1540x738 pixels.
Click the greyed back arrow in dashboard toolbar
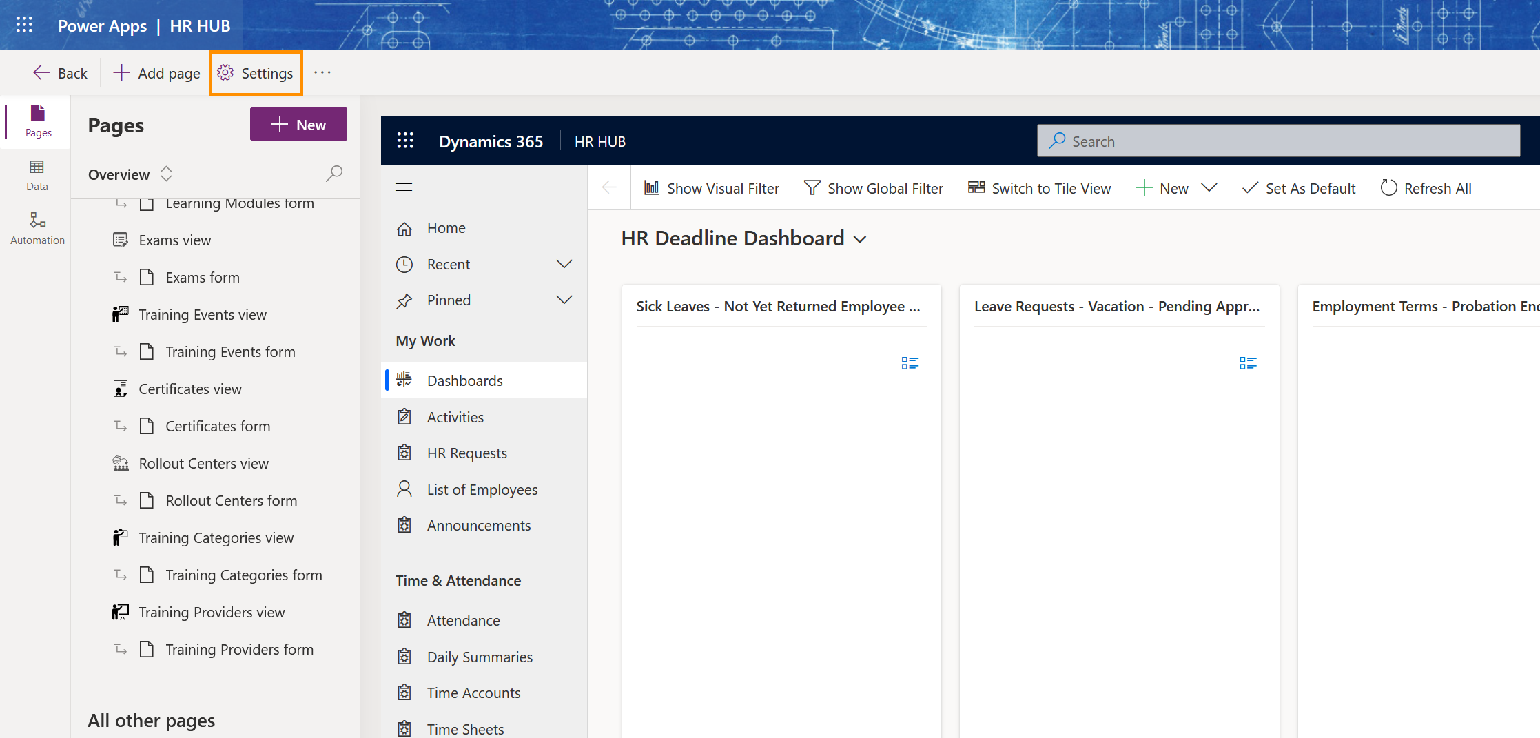(x=609, y=187)
